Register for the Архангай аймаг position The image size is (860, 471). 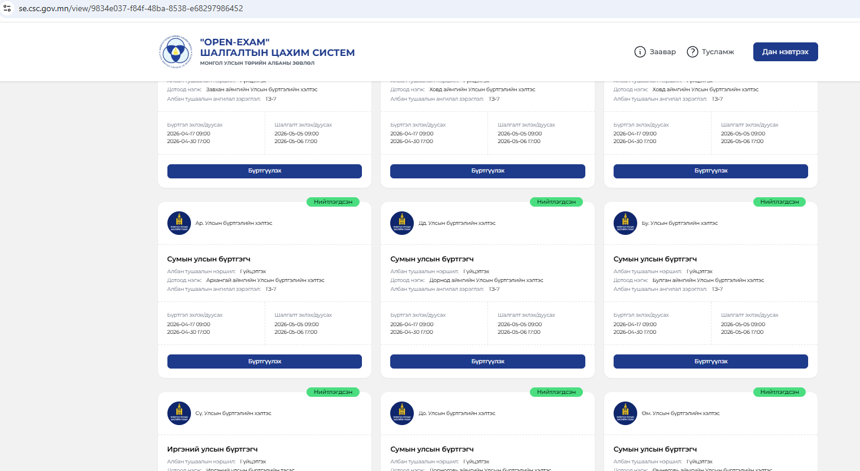(x=265, y=361)
